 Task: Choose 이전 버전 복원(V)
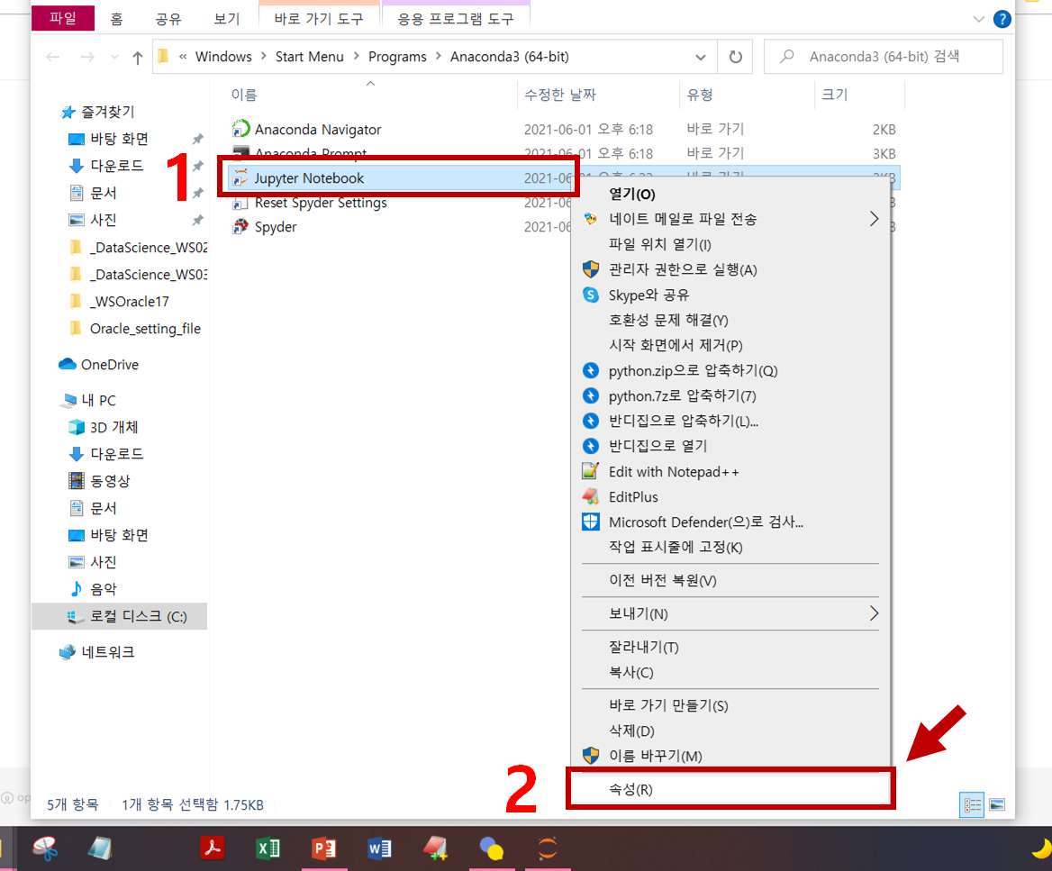[730, 580]
